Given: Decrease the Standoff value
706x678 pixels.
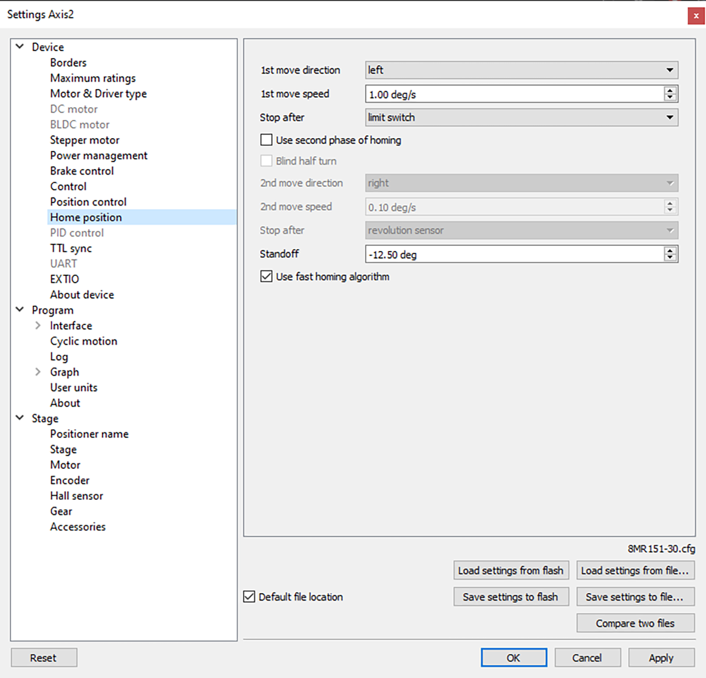Looking at the screenshot, I should point(670,257).
